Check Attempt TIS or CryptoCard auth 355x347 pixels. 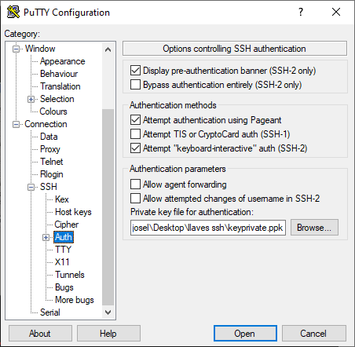pos(135,134)
